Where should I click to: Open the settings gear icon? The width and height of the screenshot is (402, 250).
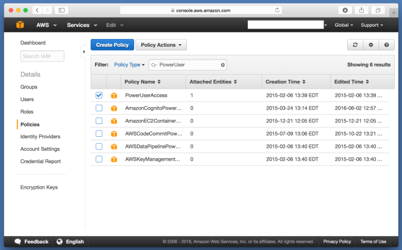click(370, 45)
